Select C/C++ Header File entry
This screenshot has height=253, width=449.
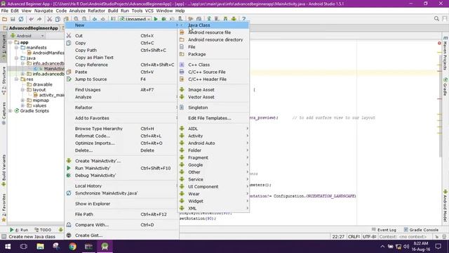[x=213, y=79]
